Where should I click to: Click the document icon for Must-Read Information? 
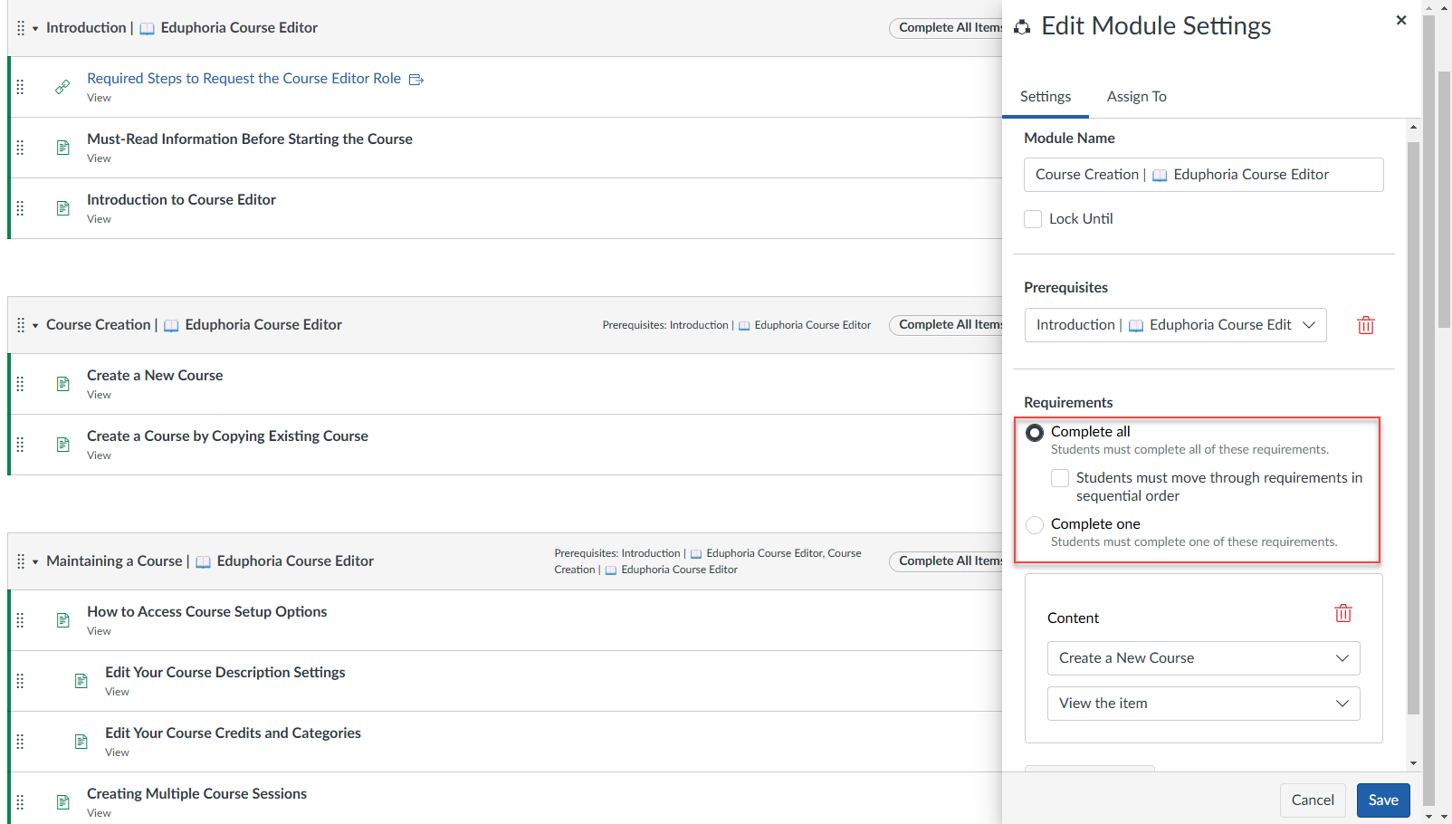click(x=62, y=147)
